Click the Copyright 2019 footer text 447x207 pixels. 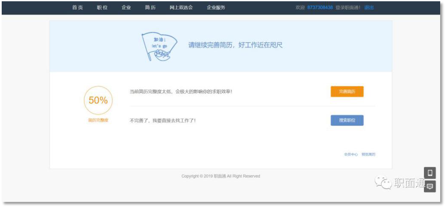(221, 176)
